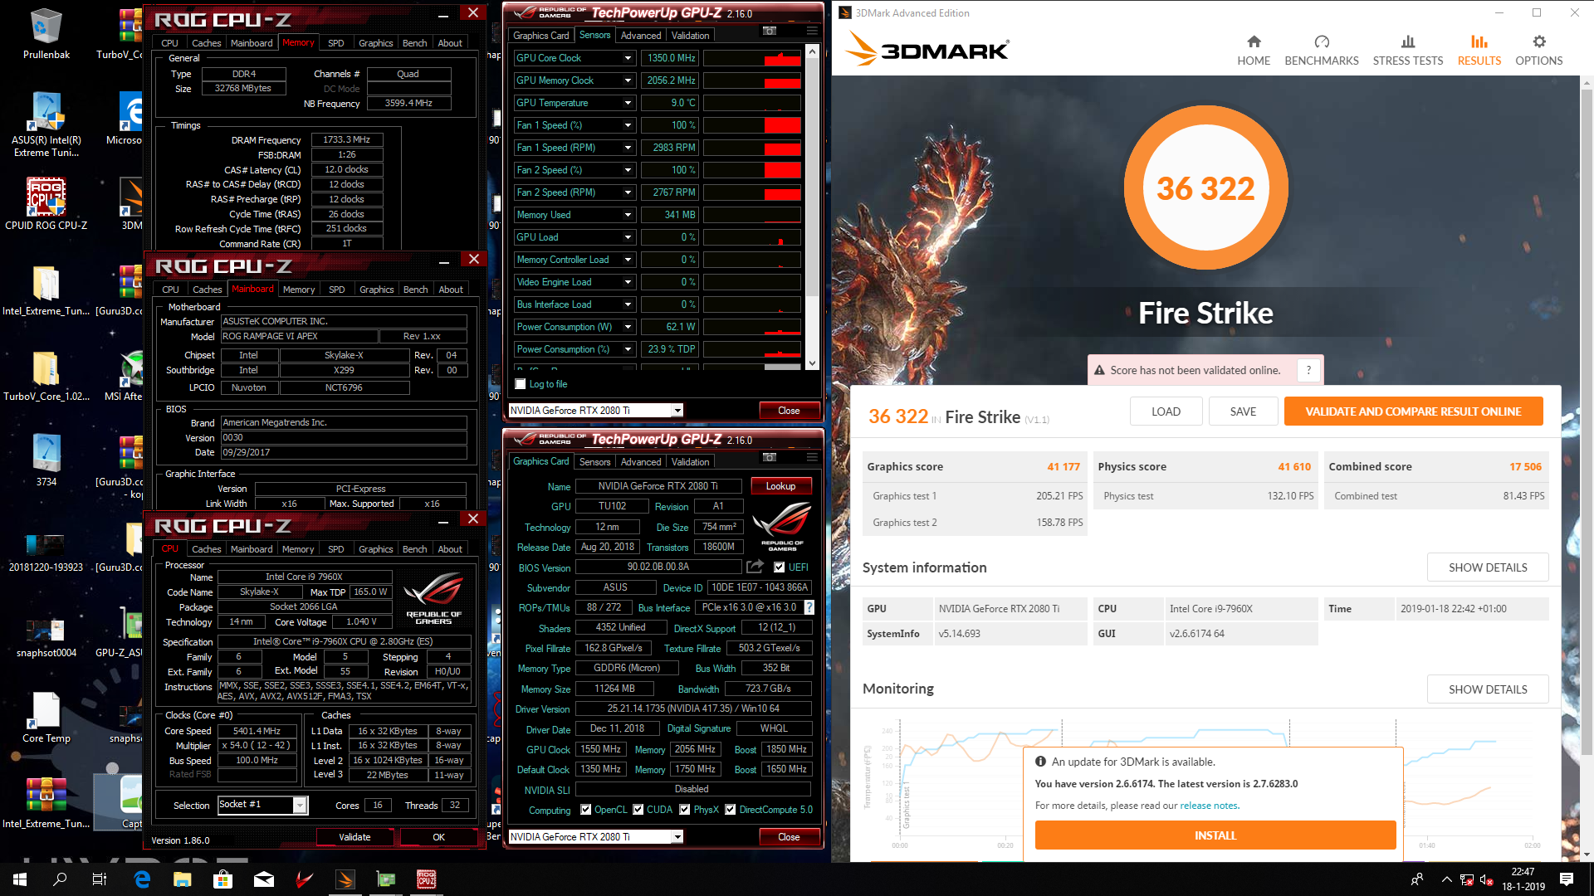Open the BENCHMARKS section in 3DMark
This screenshot has height=896, width=1594.
(1322, 50)
